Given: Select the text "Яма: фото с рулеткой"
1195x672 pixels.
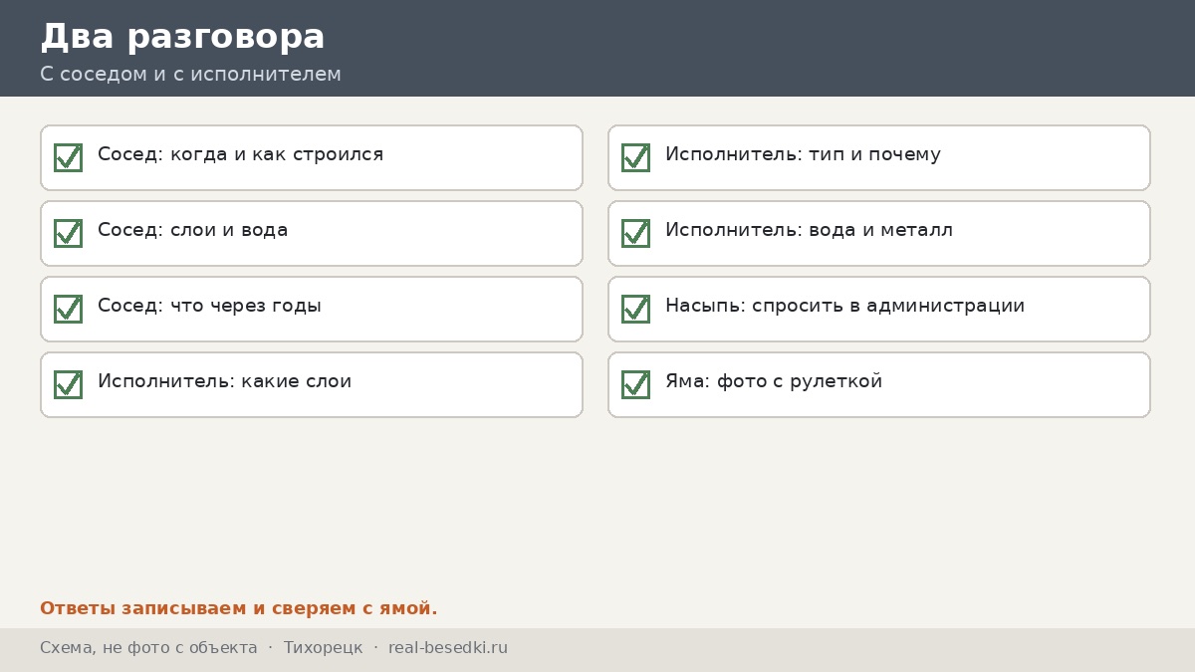Looking at the screenshot, I should click(774, 381).
